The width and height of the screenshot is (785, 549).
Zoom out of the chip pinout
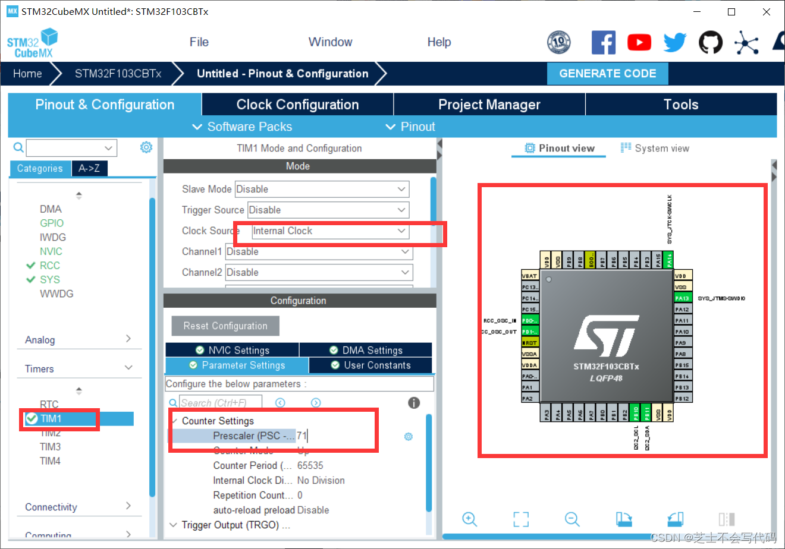[573, 519]
